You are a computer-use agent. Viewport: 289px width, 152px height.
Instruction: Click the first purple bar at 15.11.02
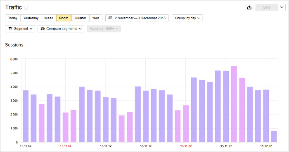tap(26, 116)
